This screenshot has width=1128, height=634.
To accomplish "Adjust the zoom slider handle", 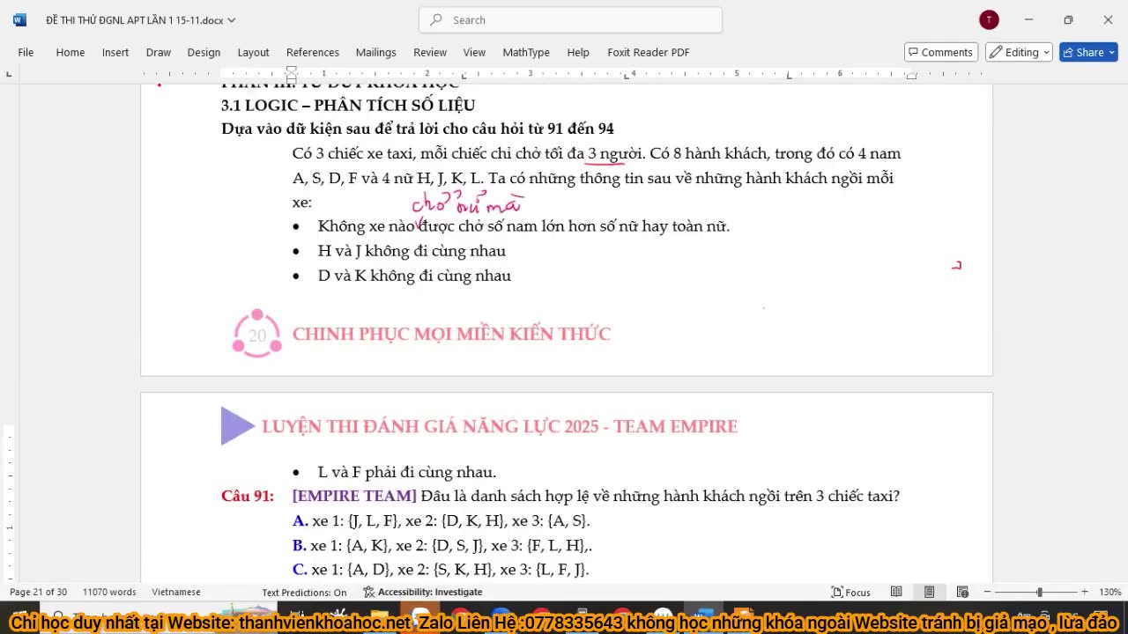I will (1039, 592).
